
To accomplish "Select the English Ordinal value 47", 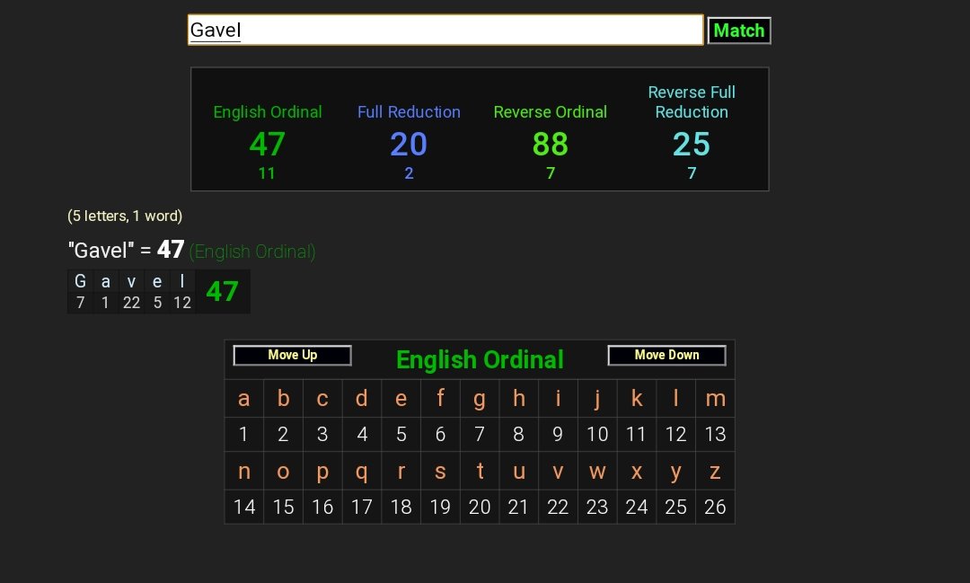I will [x=268, y=145].
